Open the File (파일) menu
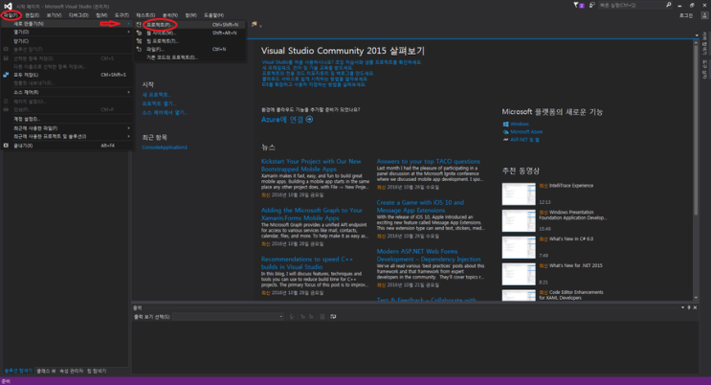Screen dimensions: 711x385 (10, 15)
